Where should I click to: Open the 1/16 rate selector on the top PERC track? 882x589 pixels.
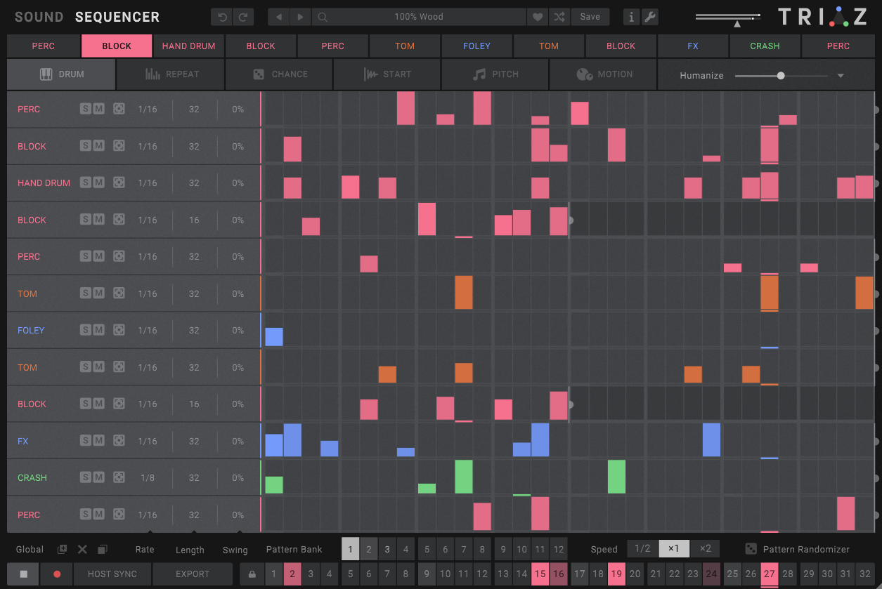[150, 109]
